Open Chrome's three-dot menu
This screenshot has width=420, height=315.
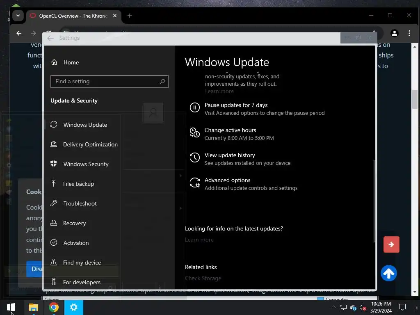[409, 33]
